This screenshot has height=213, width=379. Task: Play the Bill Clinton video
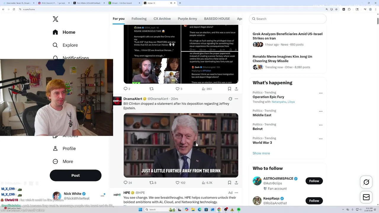[x=181, y=145]
